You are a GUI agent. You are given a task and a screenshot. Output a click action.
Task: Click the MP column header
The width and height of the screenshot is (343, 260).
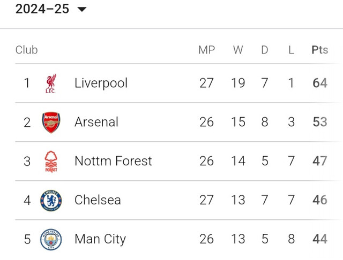pos(207,50)
